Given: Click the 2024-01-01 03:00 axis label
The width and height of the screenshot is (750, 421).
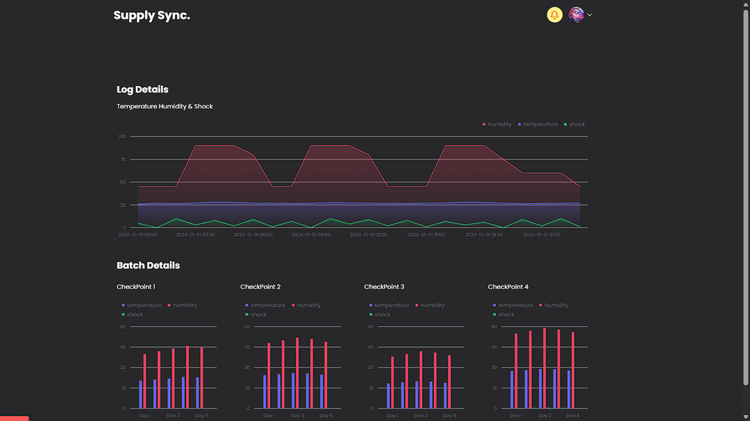Looking at the screenshot, I should point(195,234).
